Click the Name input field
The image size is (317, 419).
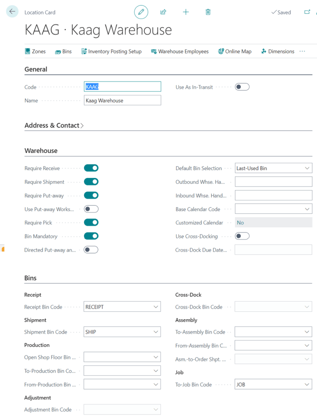pyautogui.click(x=122, y=100)
